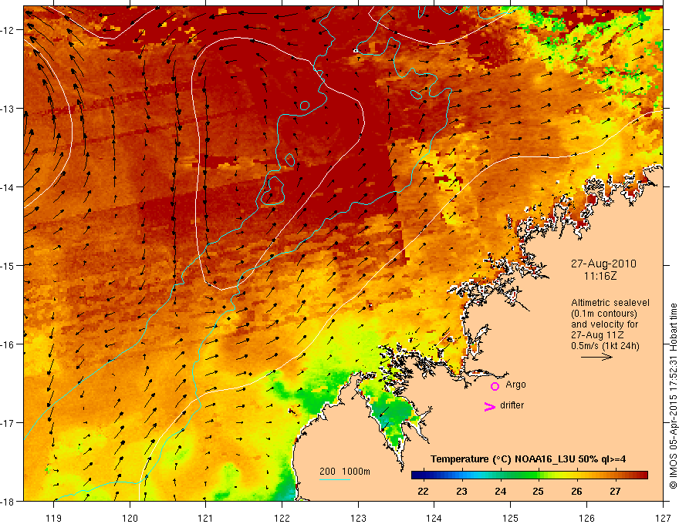This screenshot has width=679, height=524.
Task: Click the '0.5m/s (1kt 24h)' scale text
Action: pos(605,346)
